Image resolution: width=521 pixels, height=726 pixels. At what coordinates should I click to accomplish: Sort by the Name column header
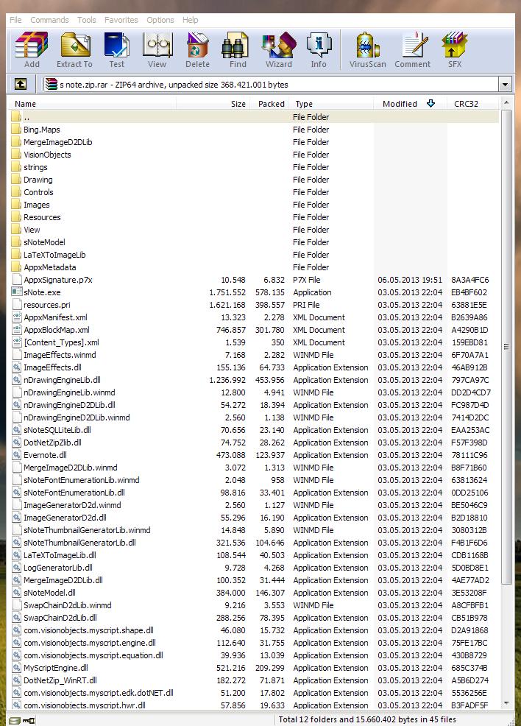pos(93,104)
